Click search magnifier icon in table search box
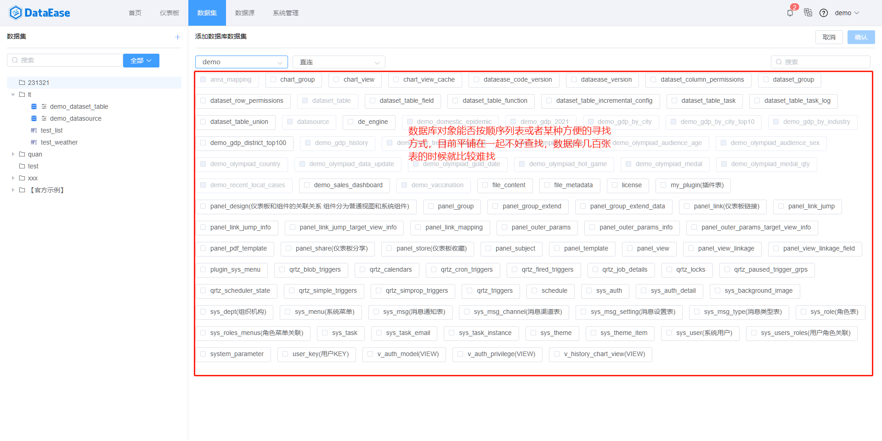The image size is (882, 441). pos(779,62)
